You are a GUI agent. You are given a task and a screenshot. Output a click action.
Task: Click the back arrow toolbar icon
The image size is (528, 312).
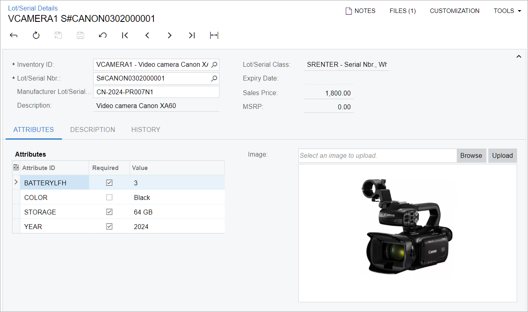coord(14,35)
